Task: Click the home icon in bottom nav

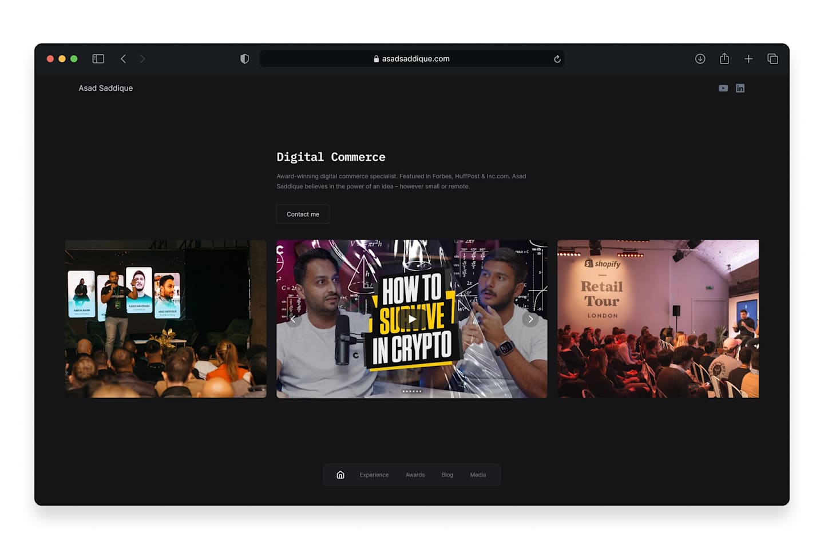Action: tap(340, 475)
